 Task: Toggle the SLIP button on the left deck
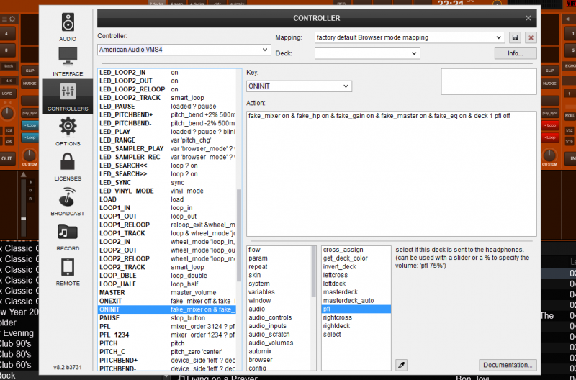[30, 71]
